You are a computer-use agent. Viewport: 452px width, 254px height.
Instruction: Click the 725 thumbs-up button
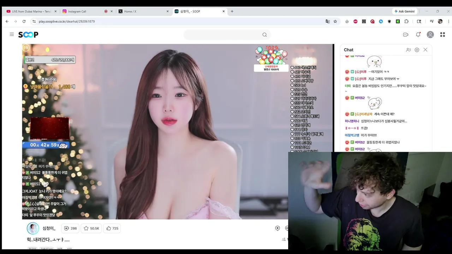(x=112, y=228)
